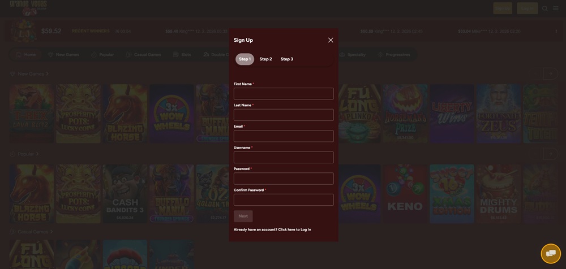Viewport: 566px width, 269px height.
Task: Click the RECENT WINNERS label
Action: coord(91,31)
